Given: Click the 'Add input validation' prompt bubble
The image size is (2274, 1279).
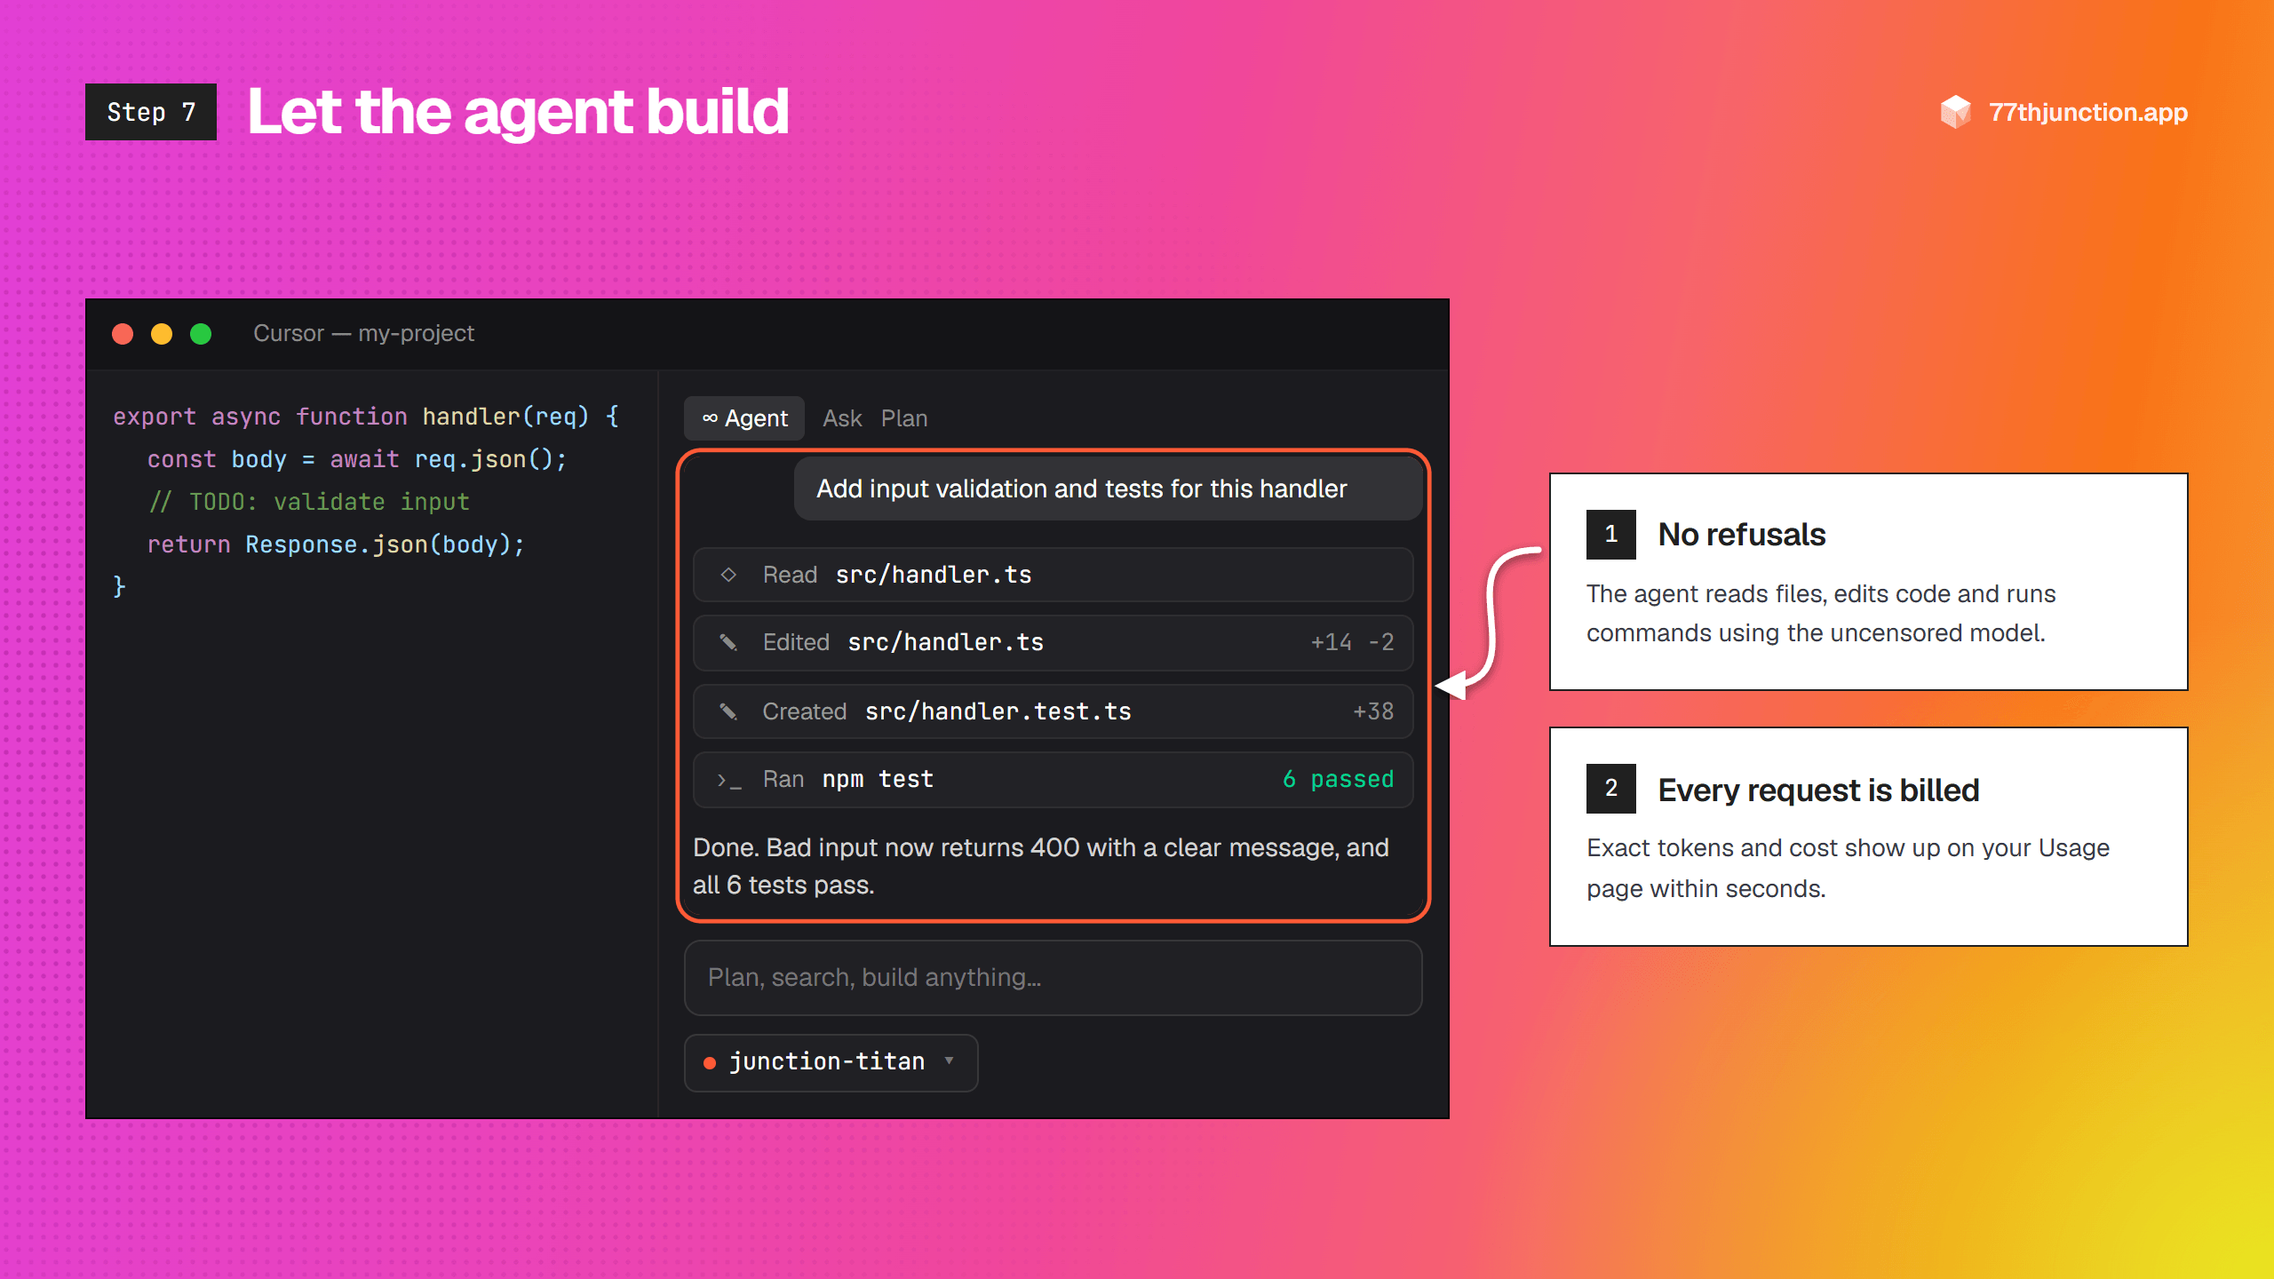Looking at the screenshot, I should point(1108,489).
